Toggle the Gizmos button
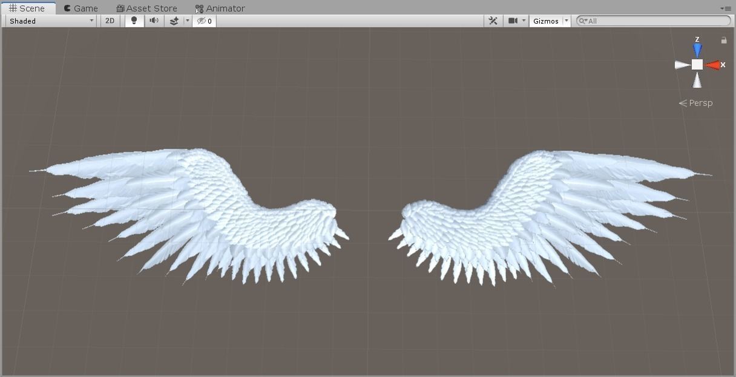Viewport: 736px width, 377px height. point(546,21)
